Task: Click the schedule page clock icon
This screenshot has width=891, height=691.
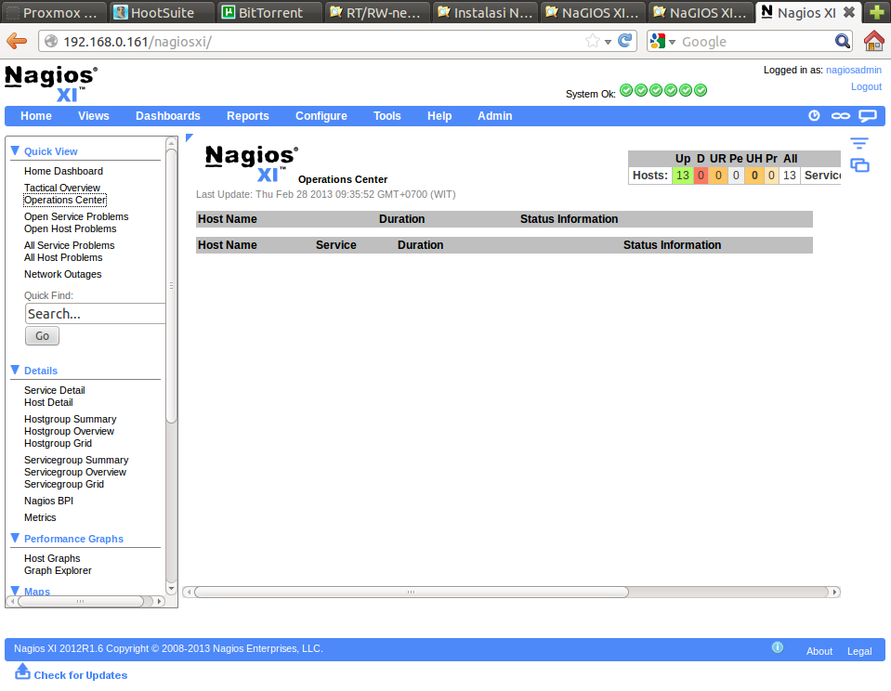Action: click(x=814, y=116)
